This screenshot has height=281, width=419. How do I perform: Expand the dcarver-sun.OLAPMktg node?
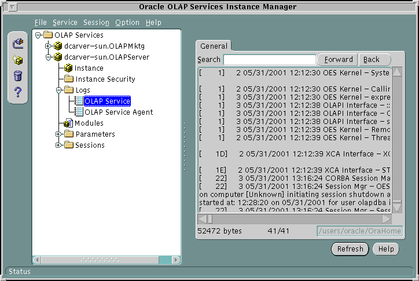[x=48, y=46]
